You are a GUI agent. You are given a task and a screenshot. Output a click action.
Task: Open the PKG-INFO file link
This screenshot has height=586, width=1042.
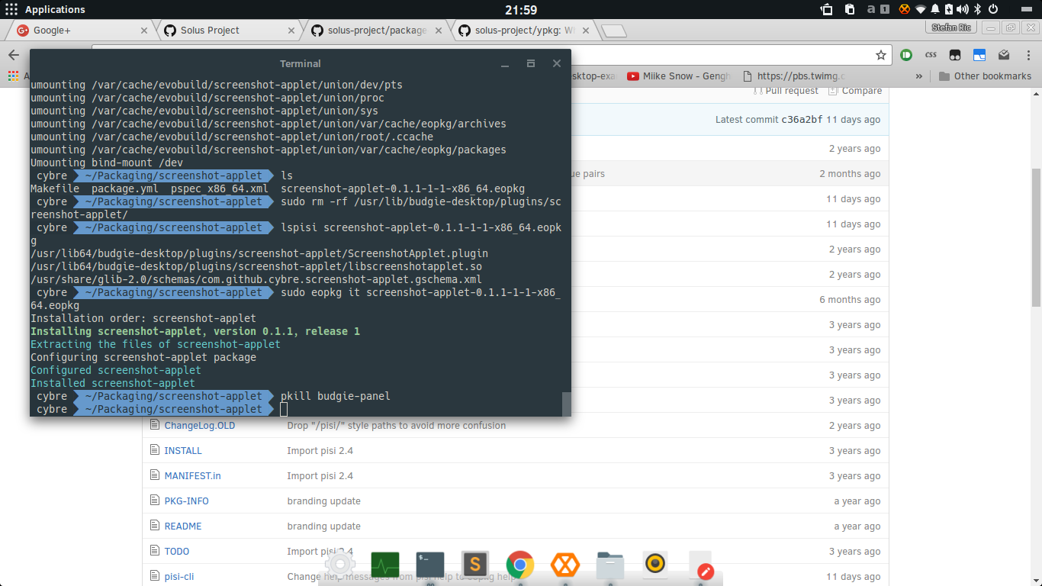coord(187,501)
